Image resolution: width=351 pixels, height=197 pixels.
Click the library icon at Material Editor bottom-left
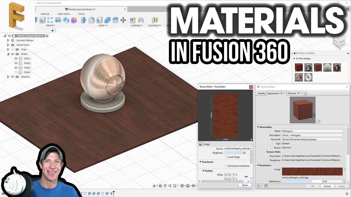(x=266, y=186)
